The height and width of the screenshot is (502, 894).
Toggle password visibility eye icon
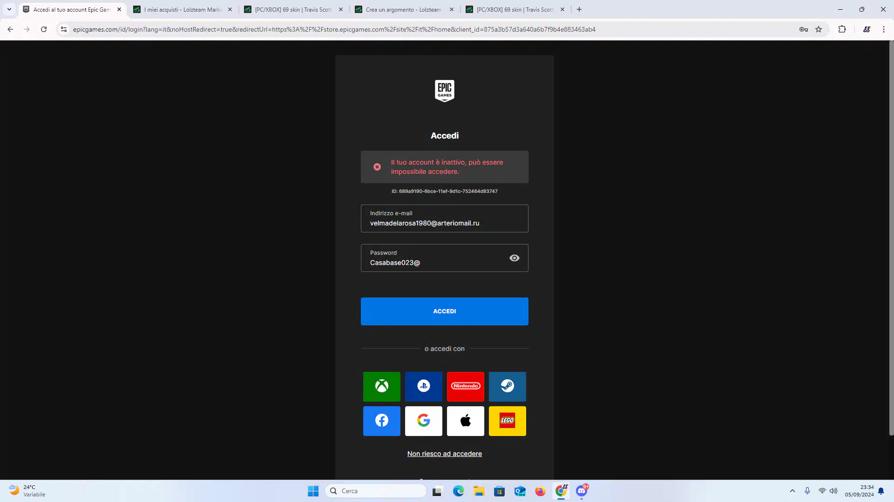pyautogui.click(x=514, y=258)
